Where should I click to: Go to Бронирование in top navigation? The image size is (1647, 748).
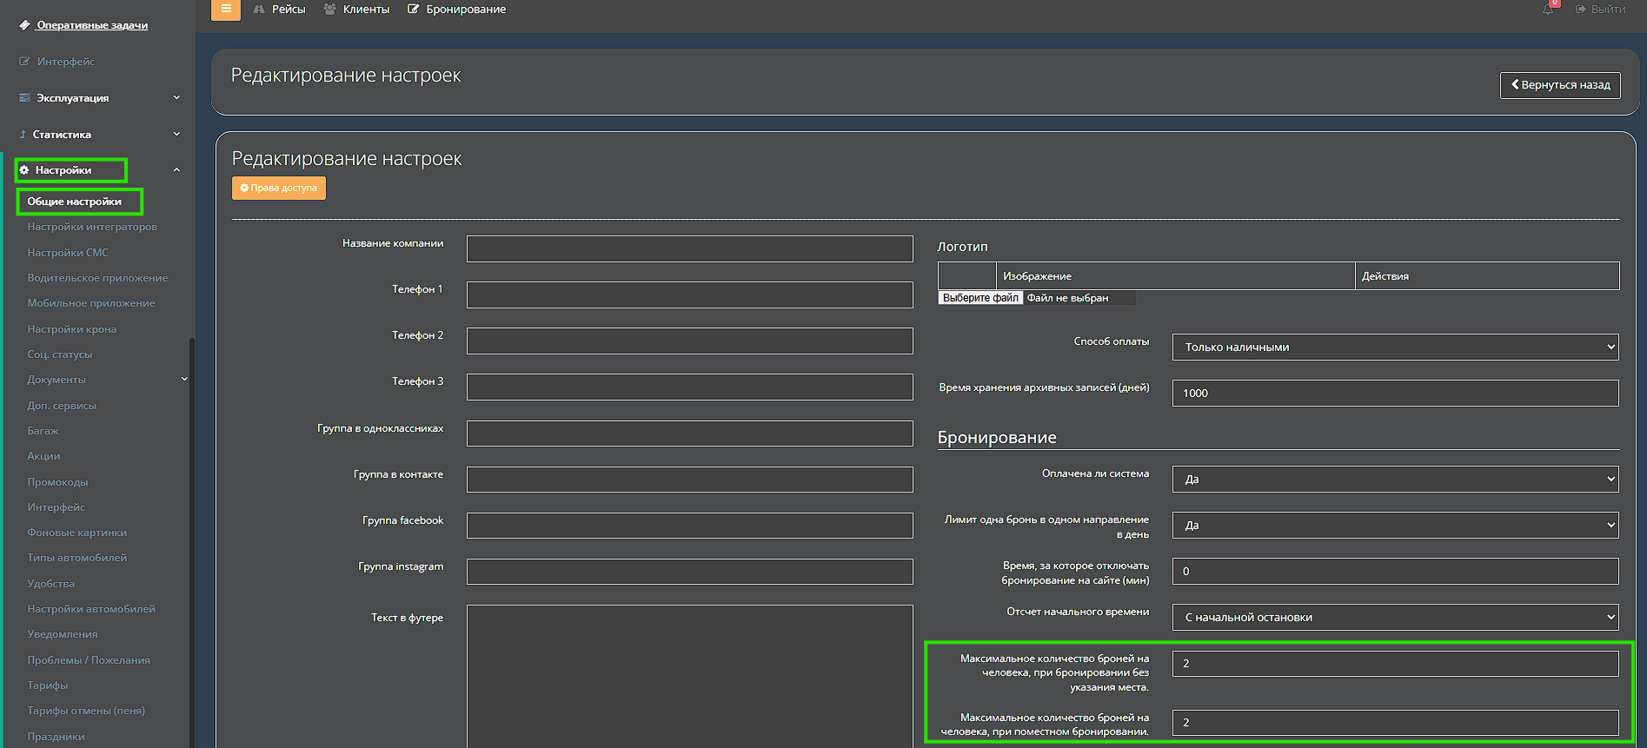457,10
